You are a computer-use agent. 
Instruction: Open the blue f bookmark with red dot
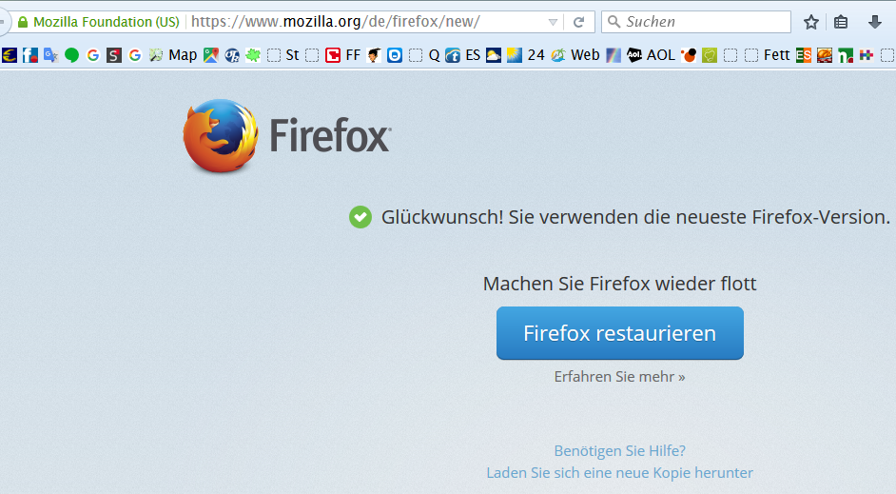pos(30,55)
